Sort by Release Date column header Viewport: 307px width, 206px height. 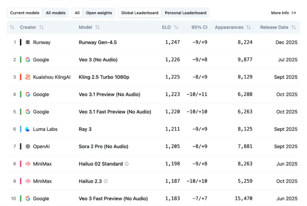click(x=278, y=27)
